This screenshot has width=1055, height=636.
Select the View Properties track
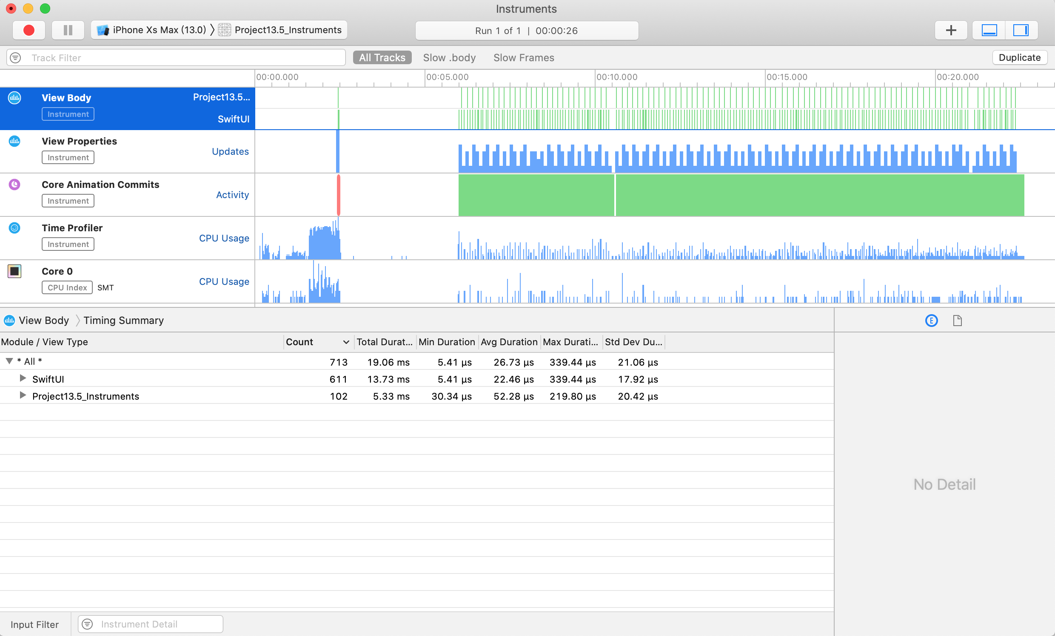coord(79,141)
